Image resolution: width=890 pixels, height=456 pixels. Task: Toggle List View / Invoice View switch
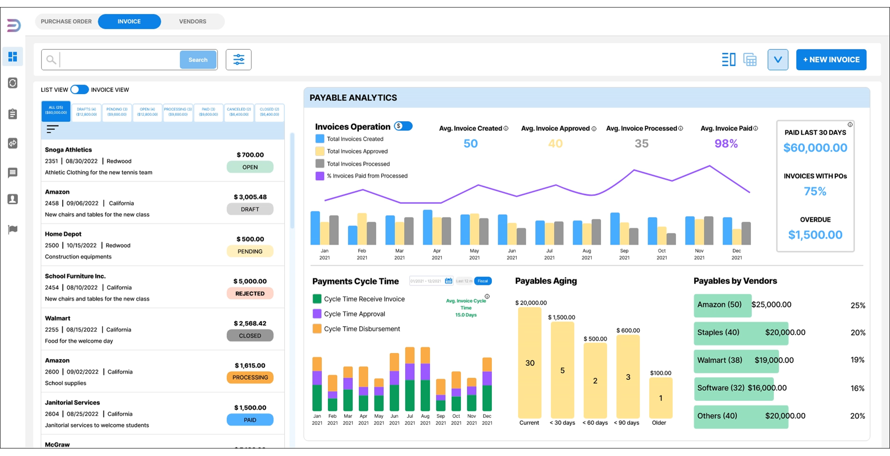[x=79, y=90]
